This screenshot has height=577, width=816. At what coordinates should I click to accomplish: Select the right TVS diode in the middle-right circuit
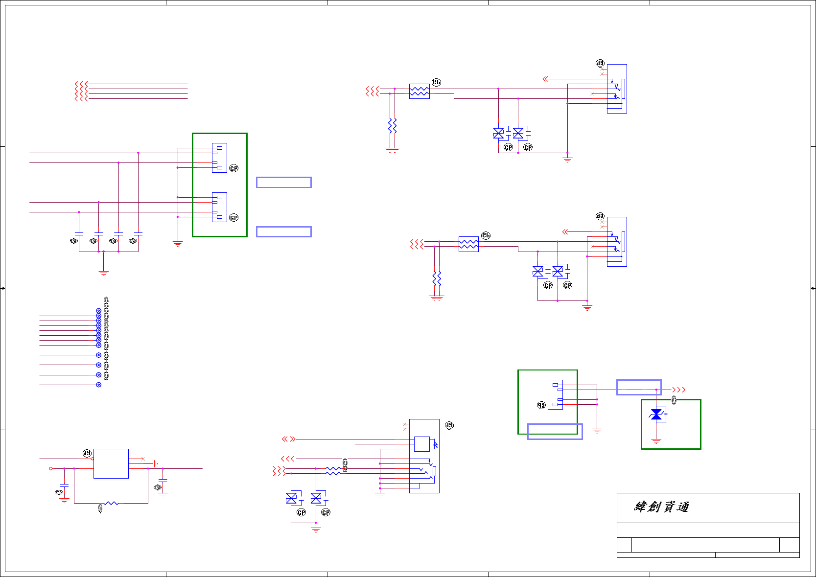[x=558, y=271]
